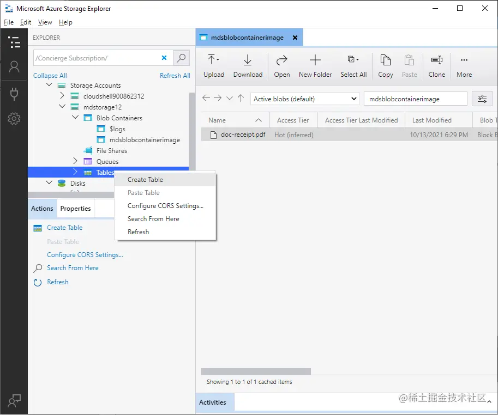Click the Select All icon
Screen dimensions: 498x415
click(x=353, y=65)
